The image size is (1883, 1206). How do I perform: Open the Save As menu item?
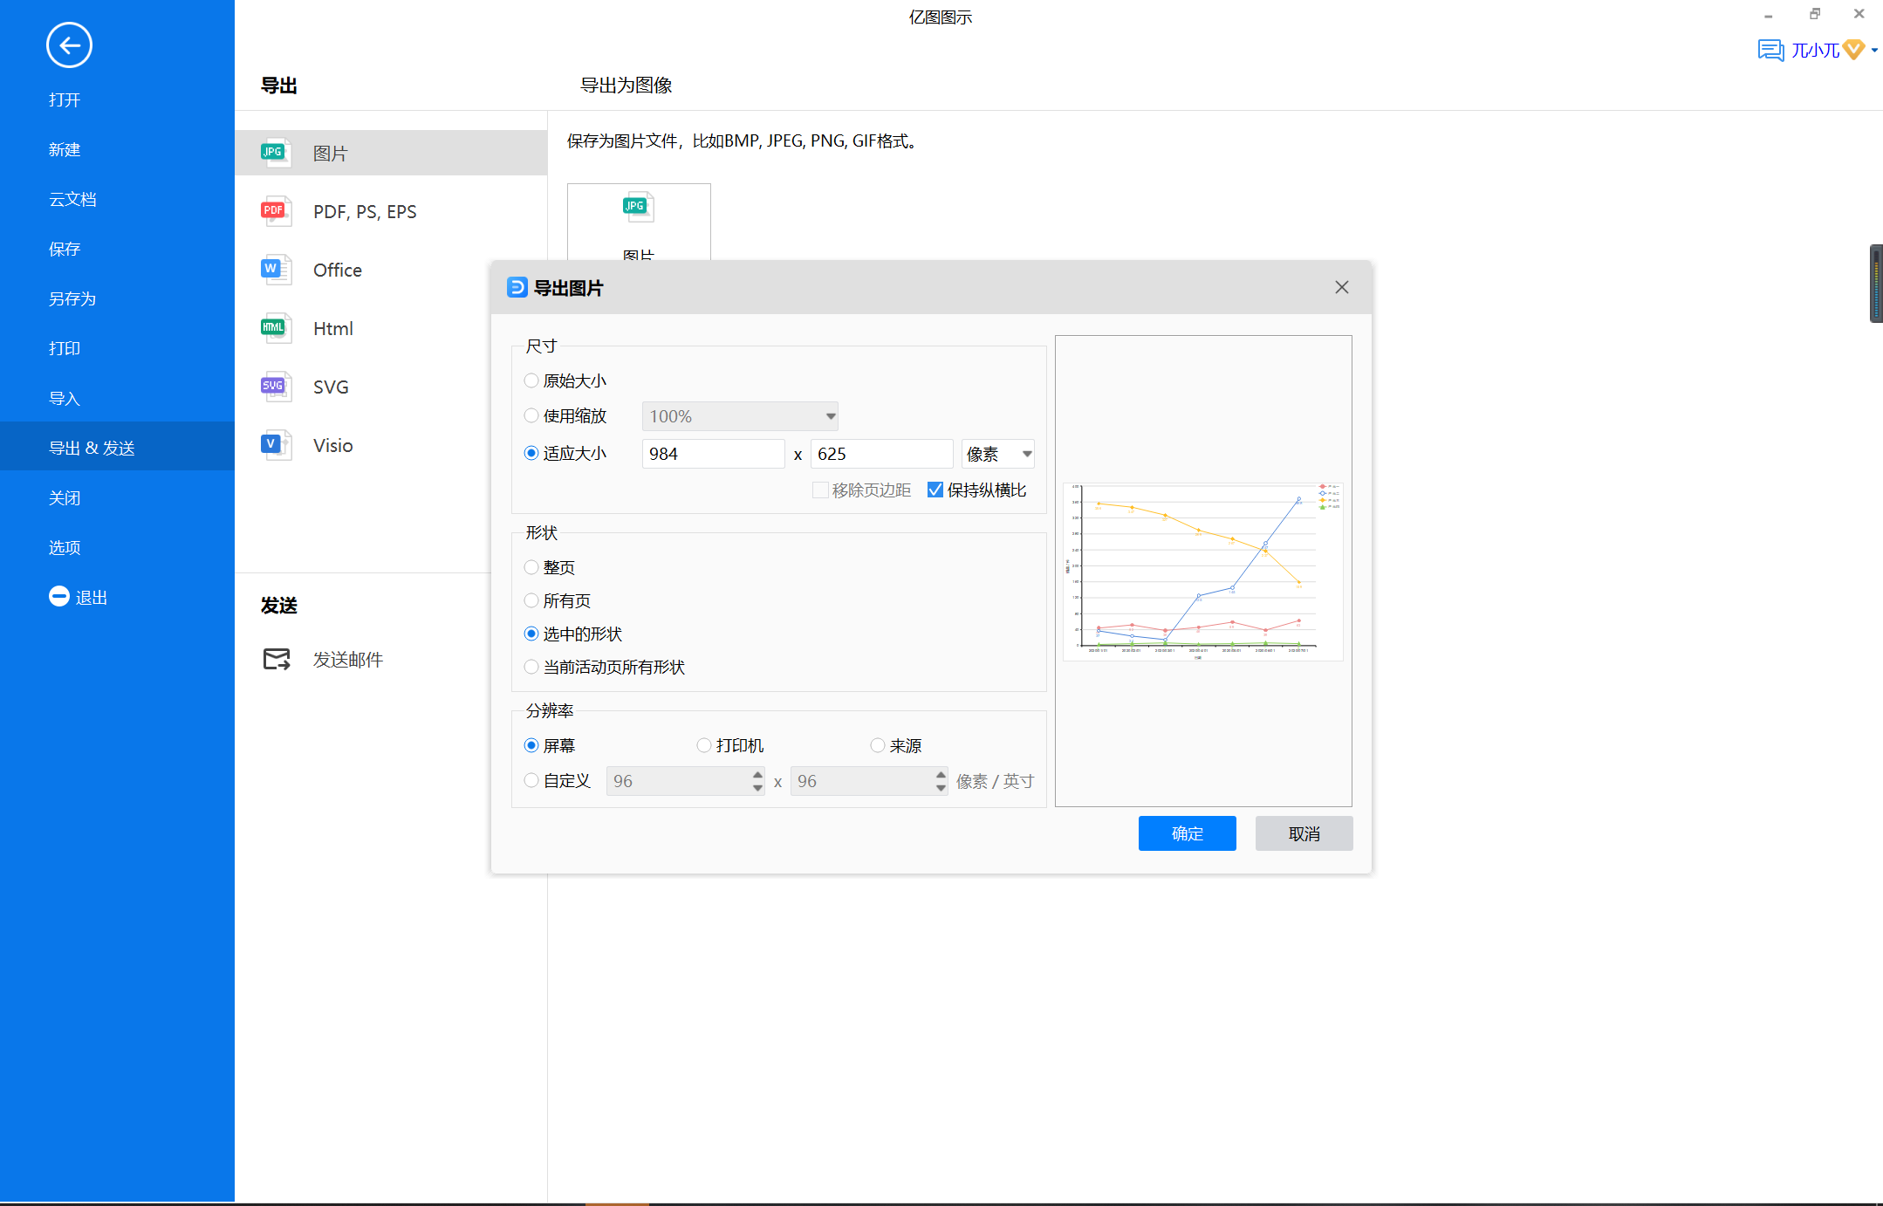coord(72,298)
